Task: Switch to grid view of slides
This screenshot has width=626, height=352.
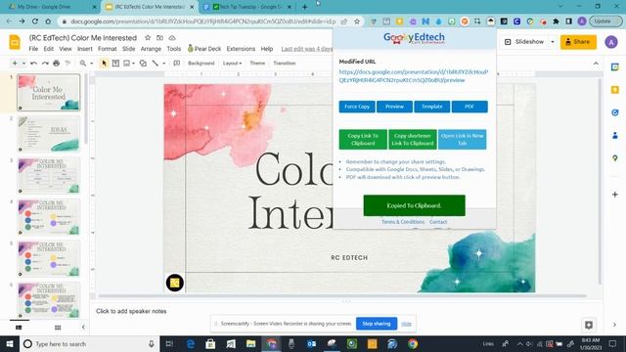Action: click(58, 328)
